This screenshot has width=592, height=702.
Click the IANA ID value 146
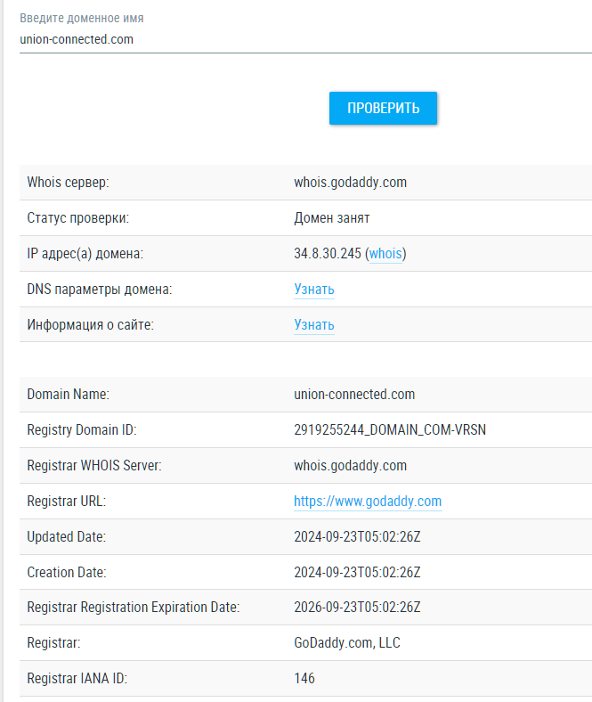304,678
